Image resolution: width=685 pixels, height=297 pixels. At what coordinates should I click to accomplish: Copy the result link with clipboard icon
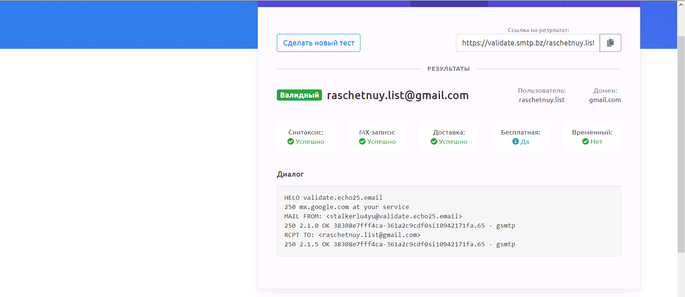pos(610,43)
